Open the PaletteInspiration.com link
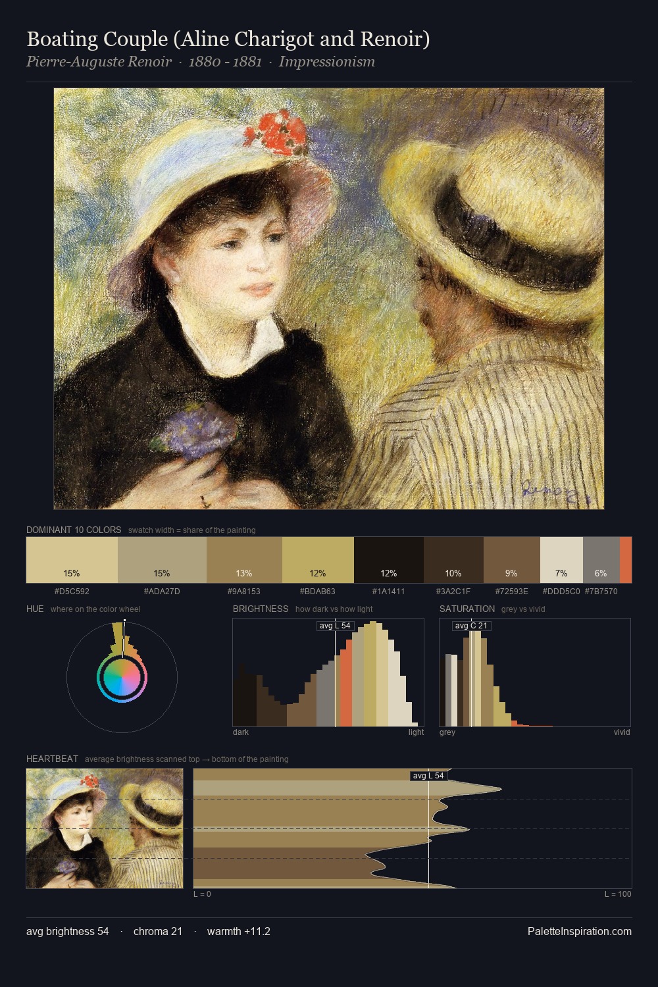 pos(580,932)
